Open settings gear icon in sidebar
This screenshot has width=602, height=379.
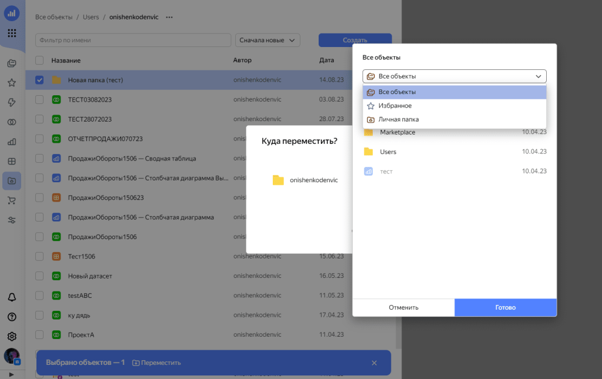click(12, 337)
